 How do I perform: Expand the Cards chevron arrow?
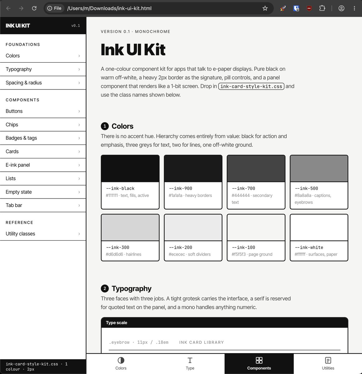point(79,151)
